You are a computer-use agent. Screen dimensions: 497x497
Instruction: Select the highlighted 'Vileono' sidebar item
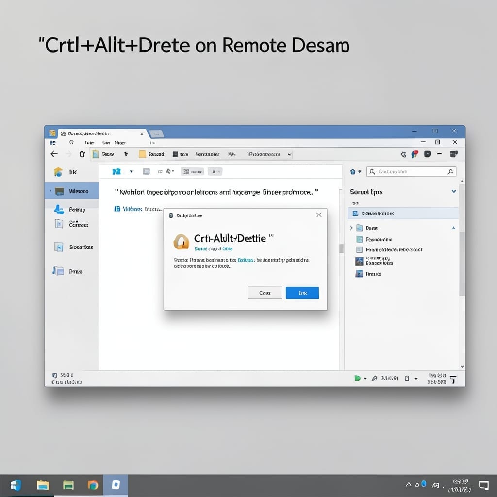click(72, 191)
